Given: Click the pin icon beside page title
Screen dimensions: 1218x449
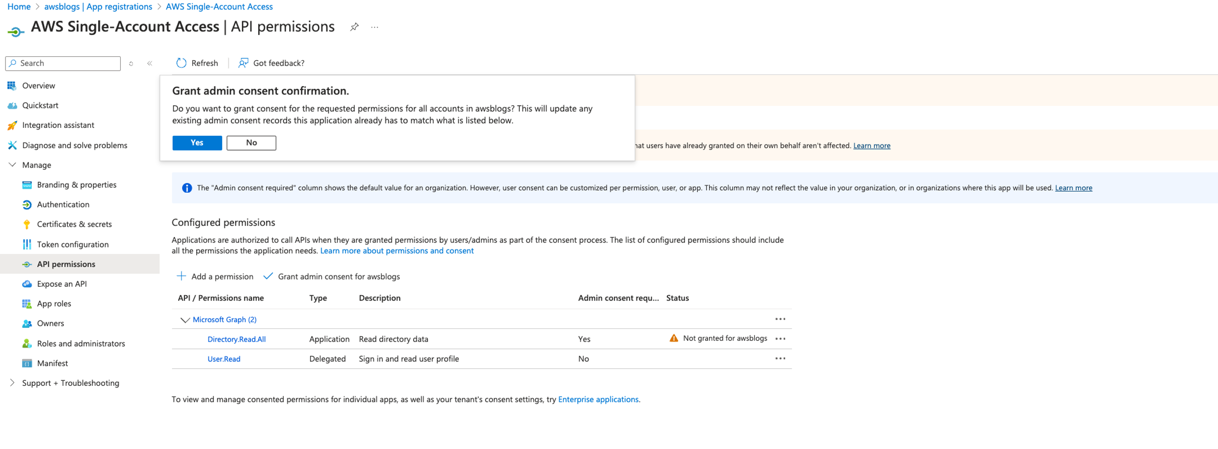Looking at the screenshot, I should [354, 27].
